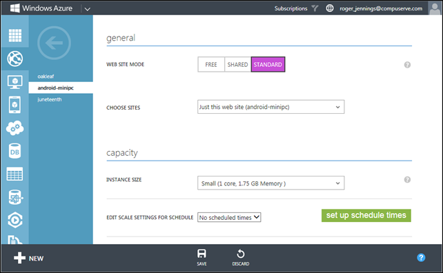Open the All Items grid icon
443x273 pixels.
[x=15, y=36]
